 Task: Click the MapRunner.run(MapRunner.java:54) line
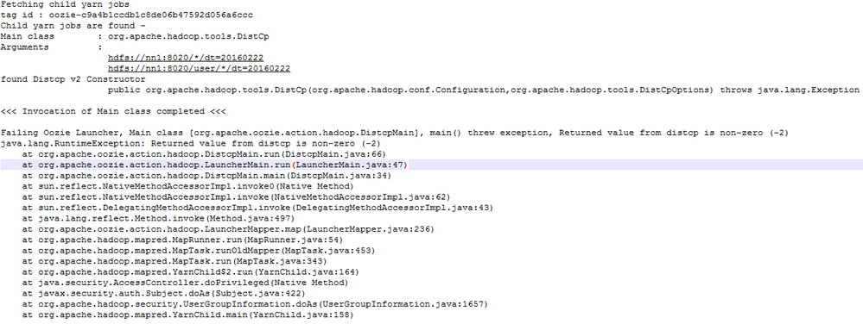(183, 240)
